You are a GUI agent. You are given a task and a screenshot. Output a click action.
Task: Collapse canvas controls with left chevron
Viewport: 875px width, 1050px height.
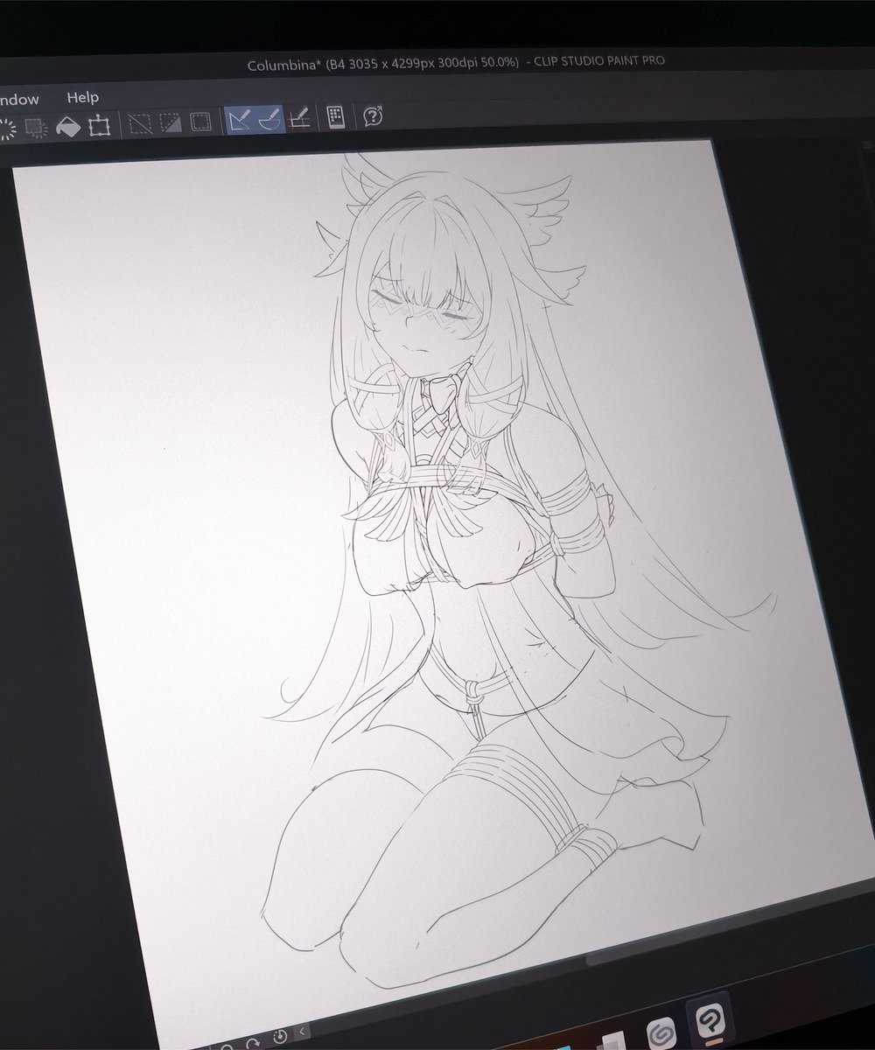pyautogui.click(x=301, y=1033)
